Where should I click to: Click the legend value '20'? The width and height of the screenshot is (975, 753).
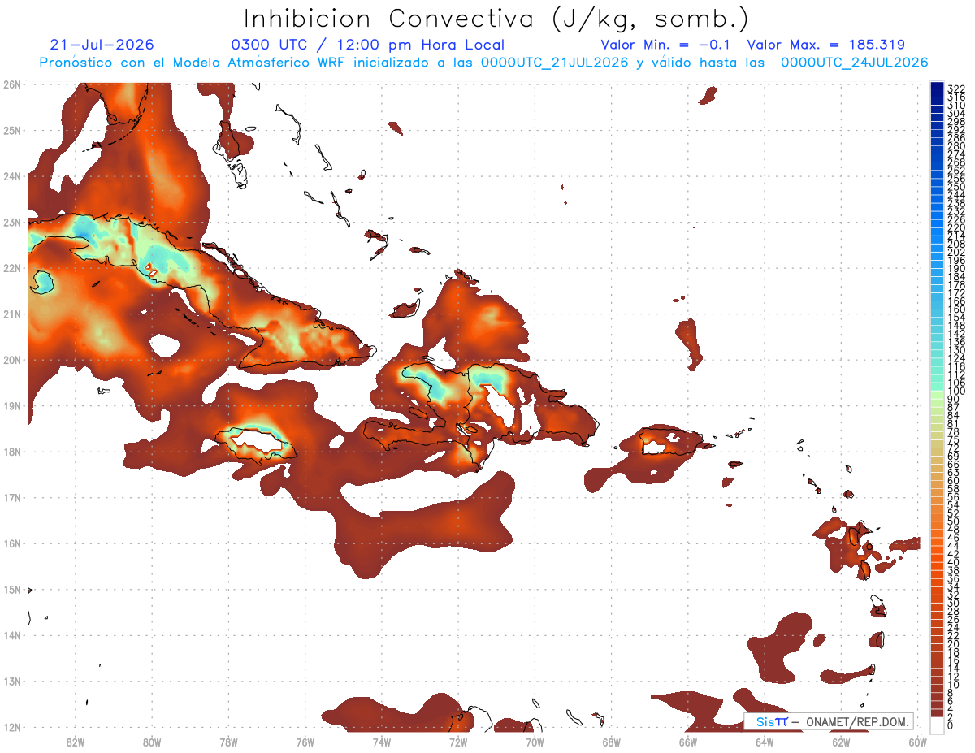click(954, 644)
